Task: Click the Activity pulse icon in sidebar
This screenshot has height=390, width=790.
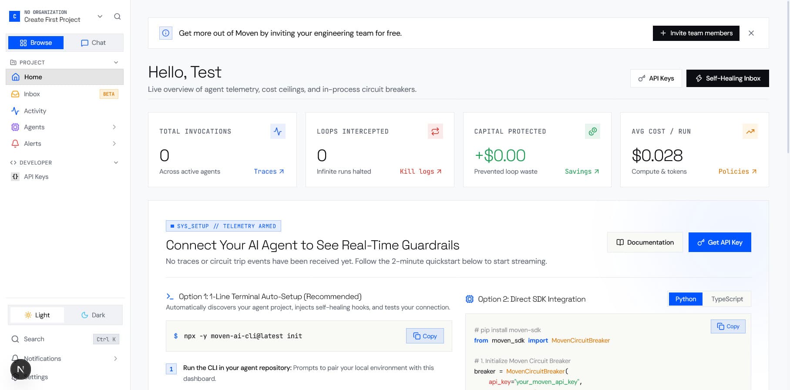Action: click(15, 111)
